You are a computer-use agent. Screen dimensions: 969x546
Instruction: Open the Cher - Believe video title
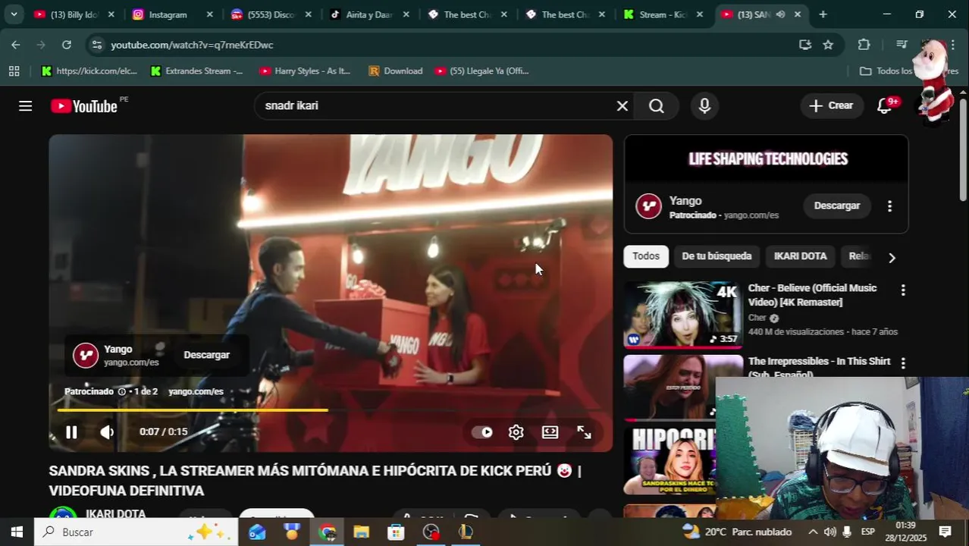click(812, 295)
